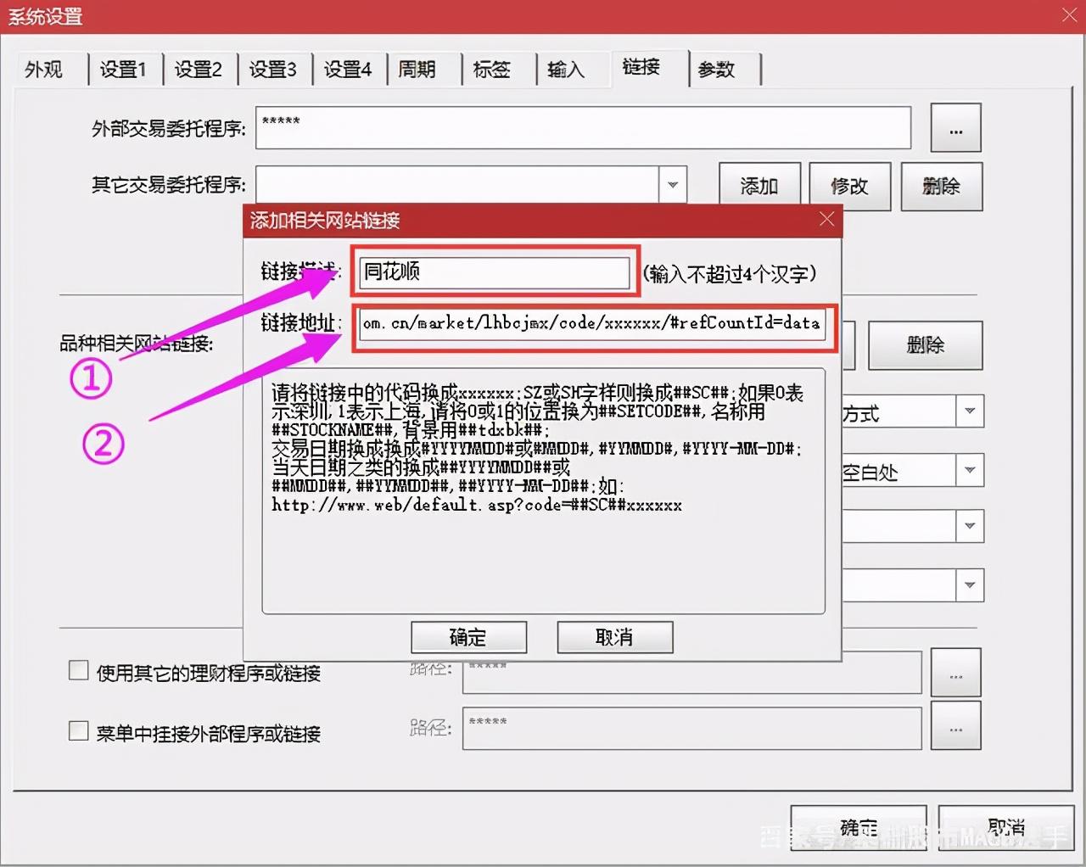Close the 添加相关网站链接 dialog with its X

coord(826,219)
